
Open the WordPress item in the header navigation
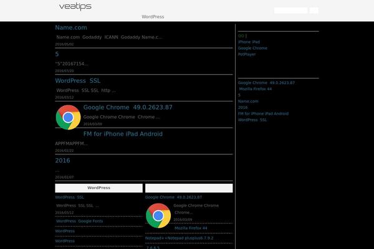(153, 17)
